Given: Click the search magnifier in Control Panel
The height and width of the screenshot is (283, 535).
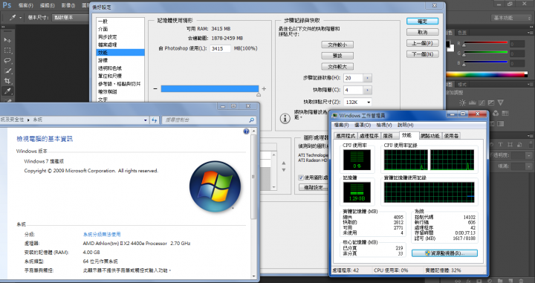Looking at the screenshot, I should [x=251, y=120].
